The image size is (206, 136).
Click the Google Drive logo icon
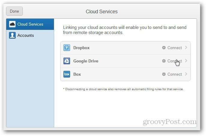[67, 61]
